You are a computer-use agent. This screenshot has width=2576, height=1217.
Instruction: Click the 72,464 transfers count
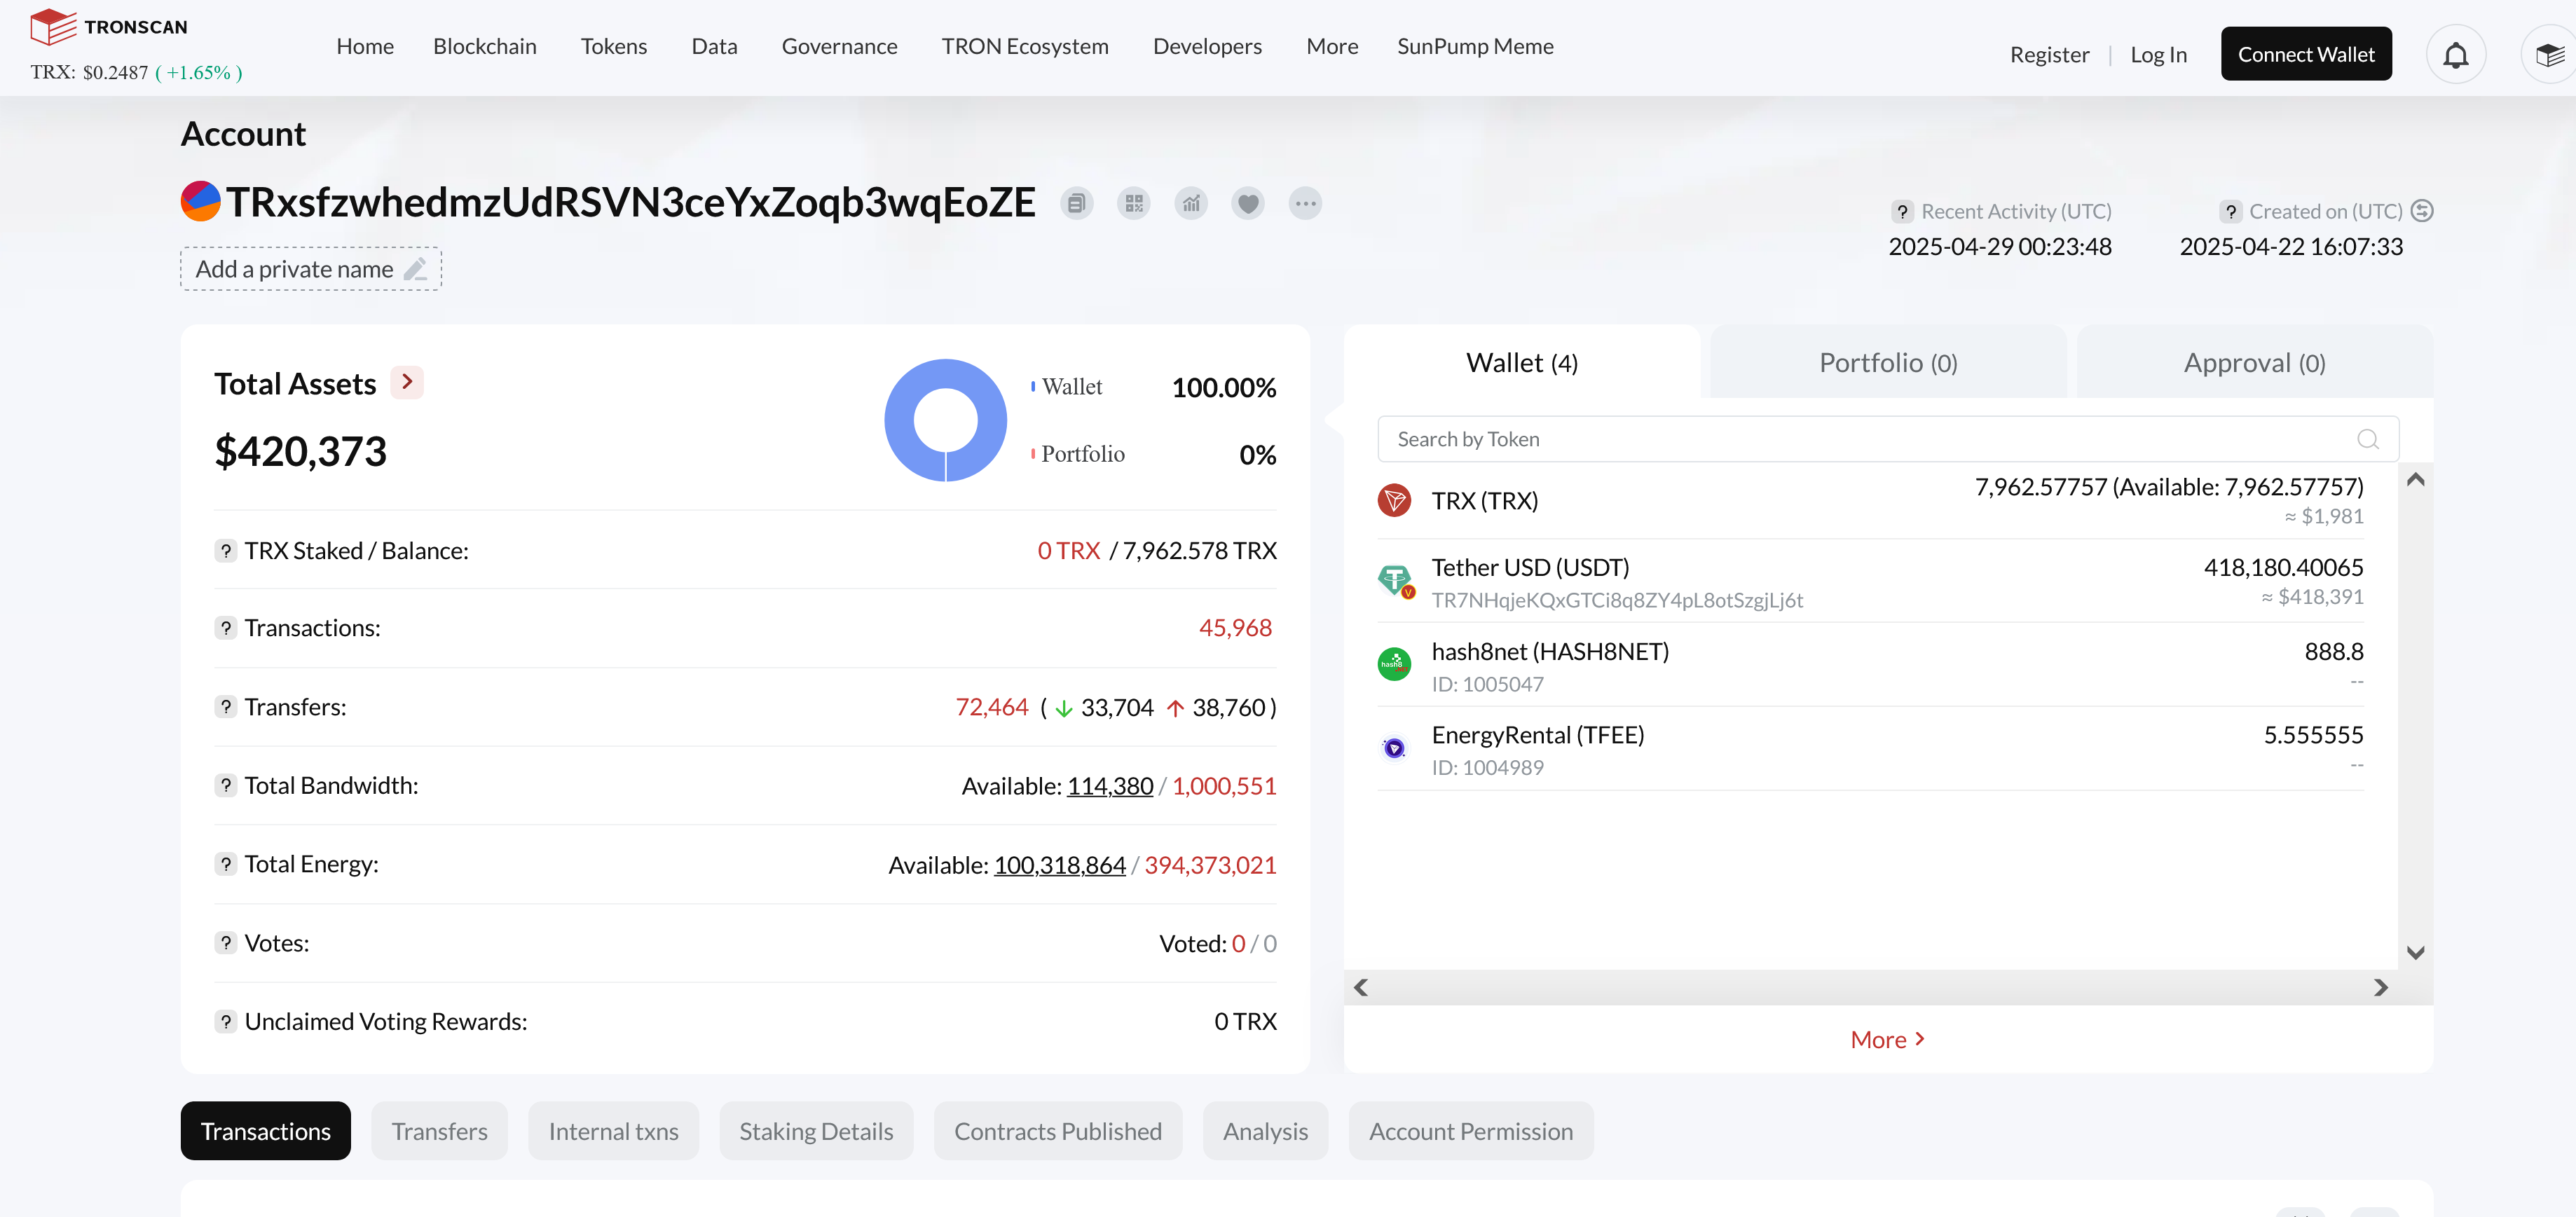click(x=992, y=707)
